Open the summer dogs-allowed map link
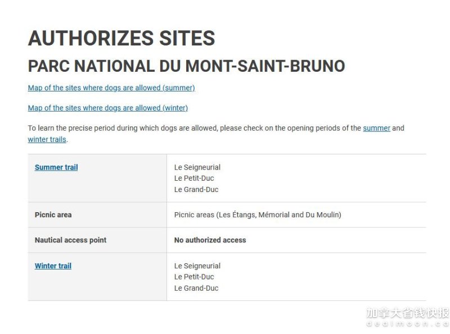 point(111,88)
